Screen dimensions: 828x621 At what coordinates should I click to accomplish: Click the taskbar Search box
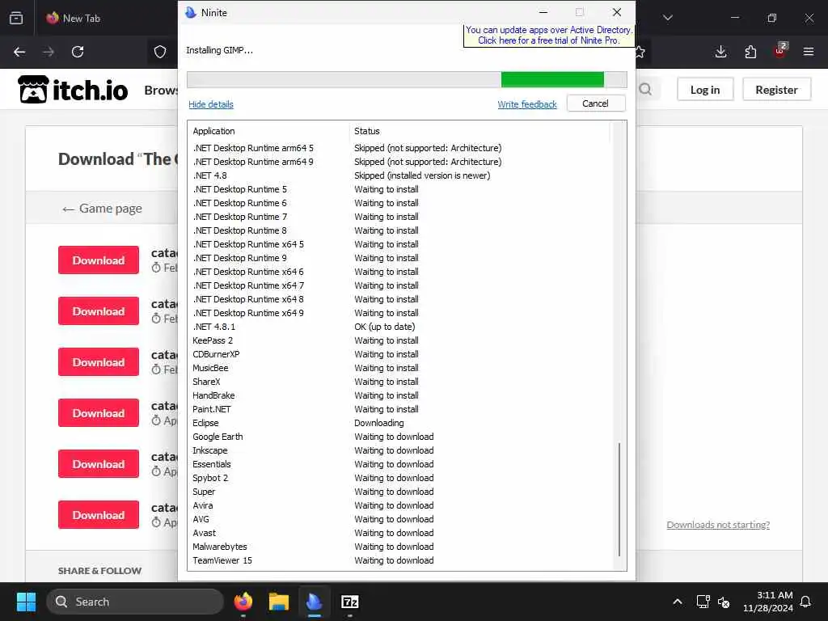(x=135, y=602)
